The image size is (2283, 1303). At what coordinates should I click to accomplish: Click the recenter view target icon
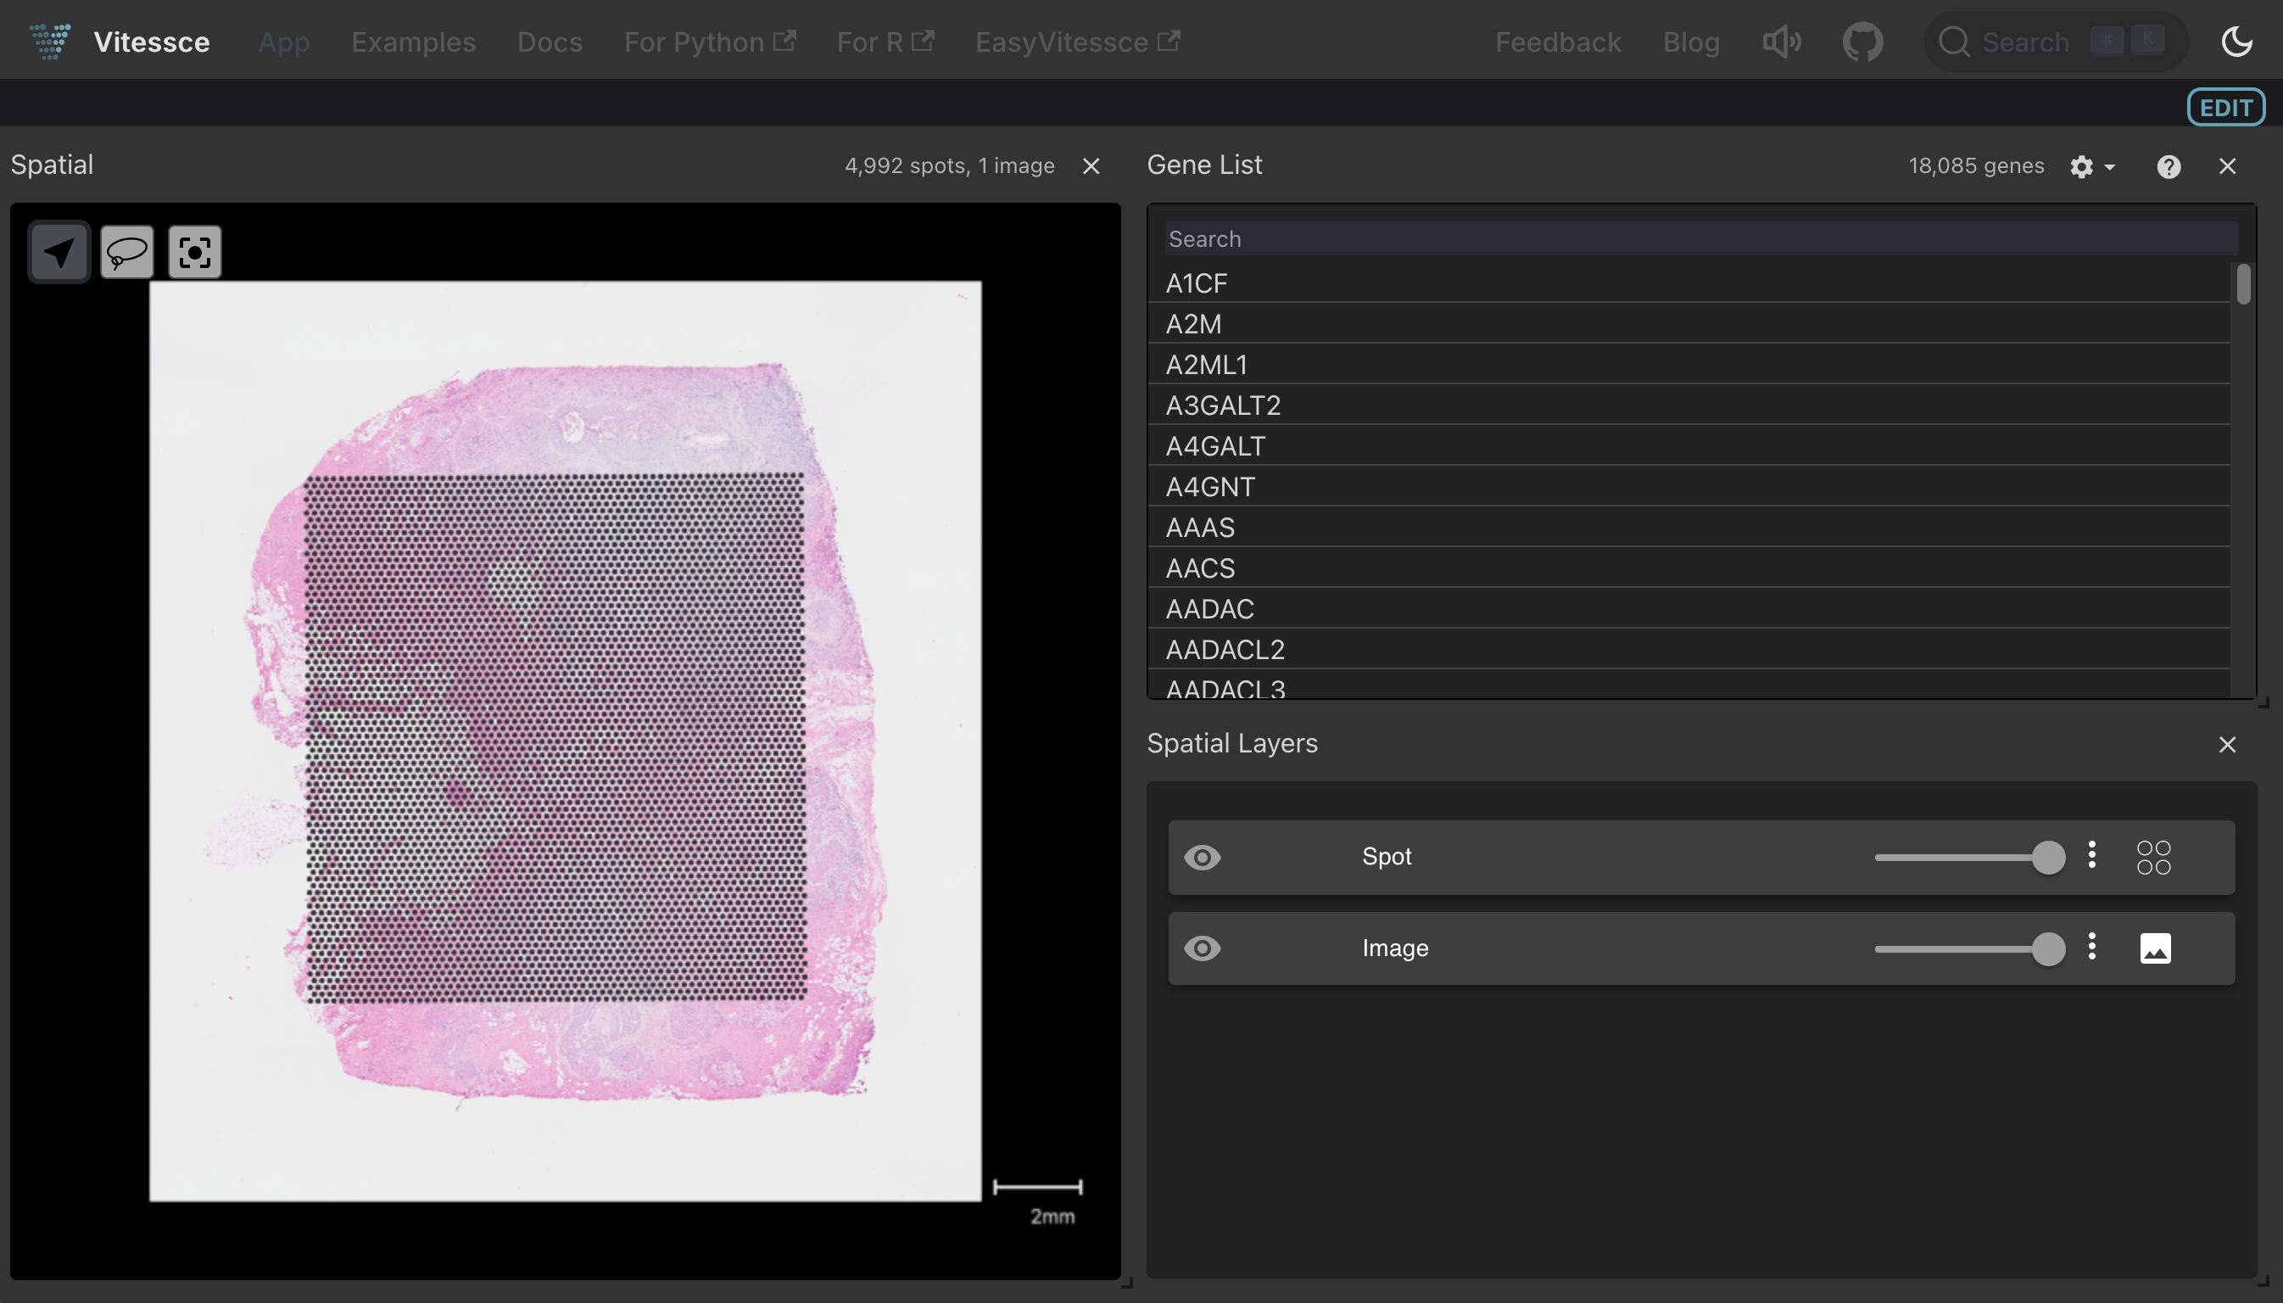(194, 252)
